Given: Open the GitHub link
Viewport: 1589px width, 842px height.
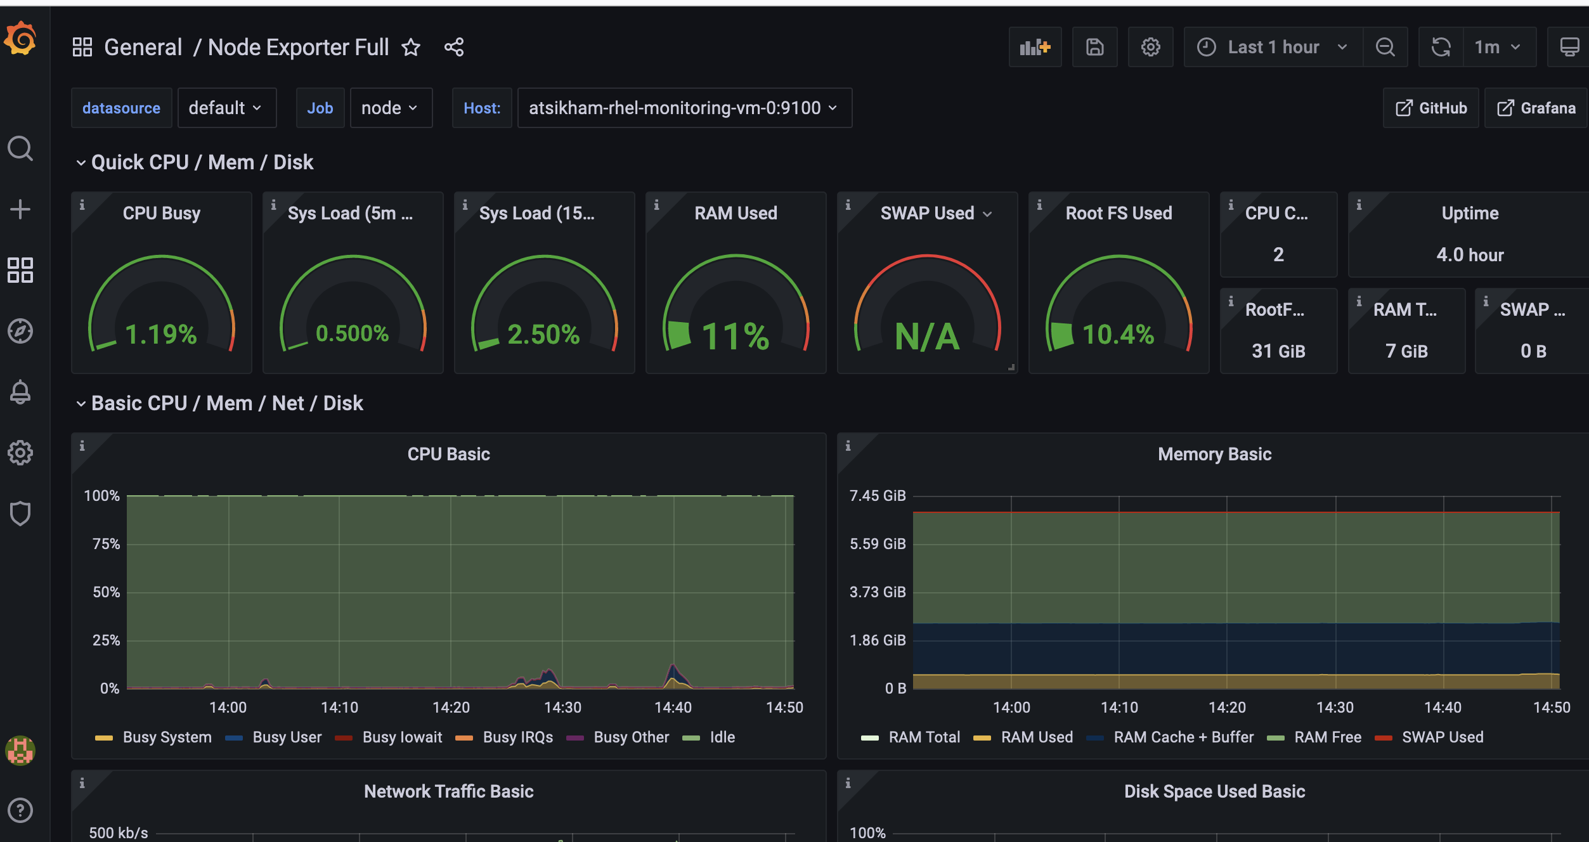Looking at the screenshot, I should coord(1430,108).
